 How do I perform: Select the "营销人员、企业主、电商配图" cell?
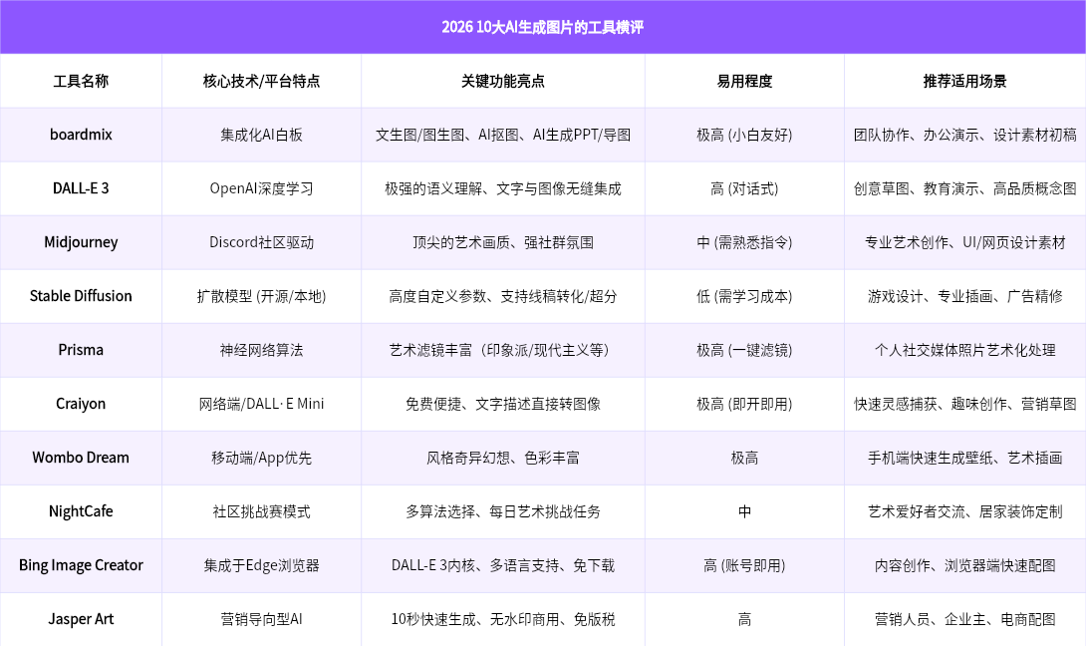[x=964, y=619]
